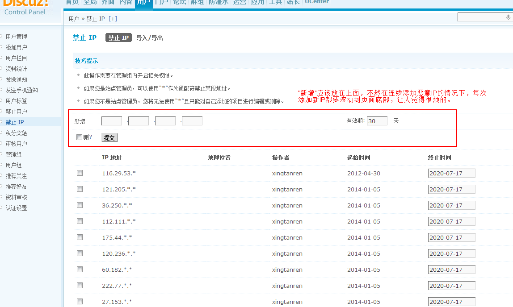Viewport: 513px width, 307px height.
Task: Open 认证设置 in sidebar
Action: 17,208
